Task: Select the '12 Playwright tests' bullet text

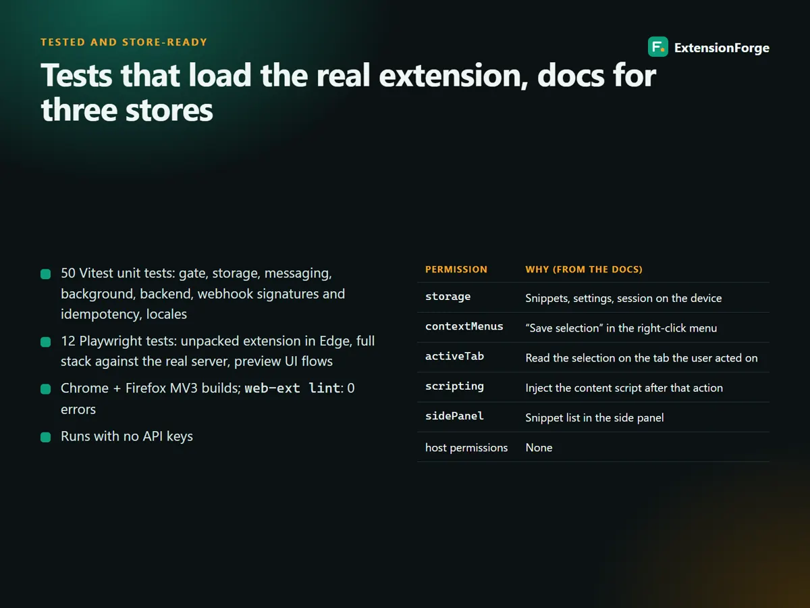Action: pos(217,351)
